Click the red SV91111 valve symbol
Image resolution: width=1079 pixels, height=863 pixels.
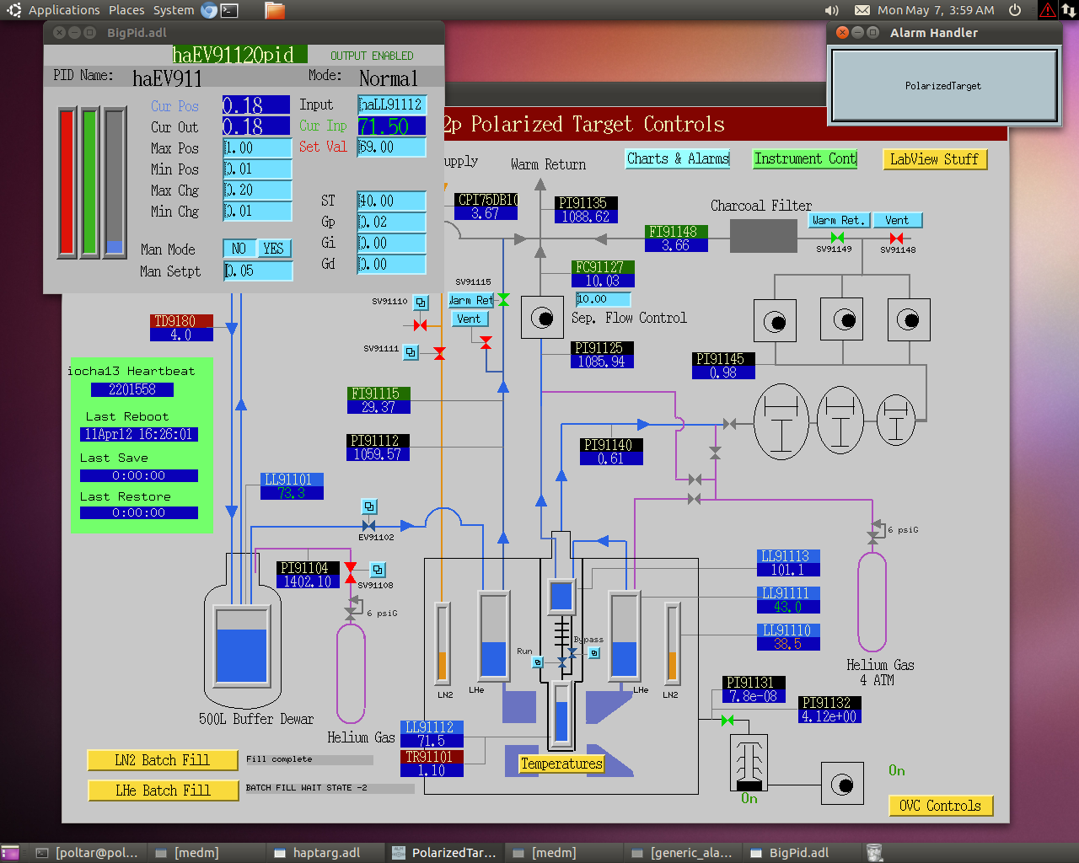coord(439,353)
